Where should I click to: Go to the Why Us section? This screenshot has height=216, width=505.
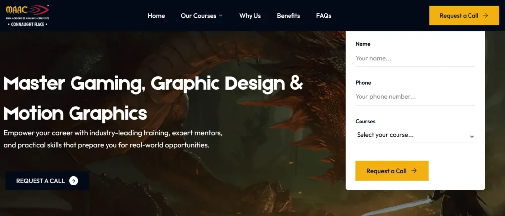[250, 16]
